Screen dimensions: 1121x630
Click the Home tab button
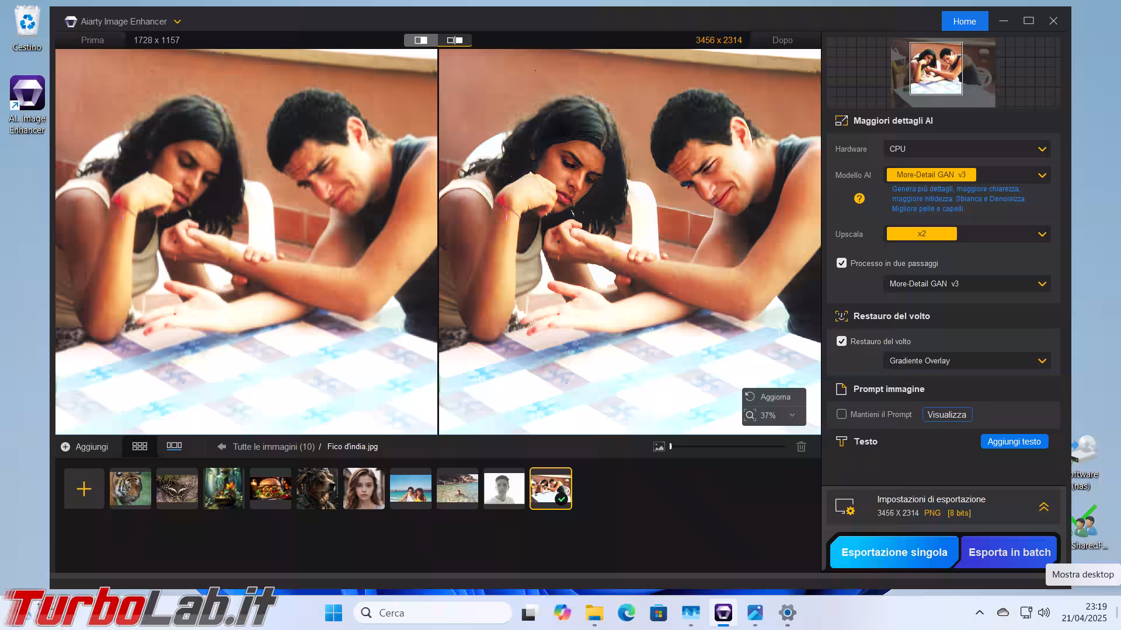964,22
